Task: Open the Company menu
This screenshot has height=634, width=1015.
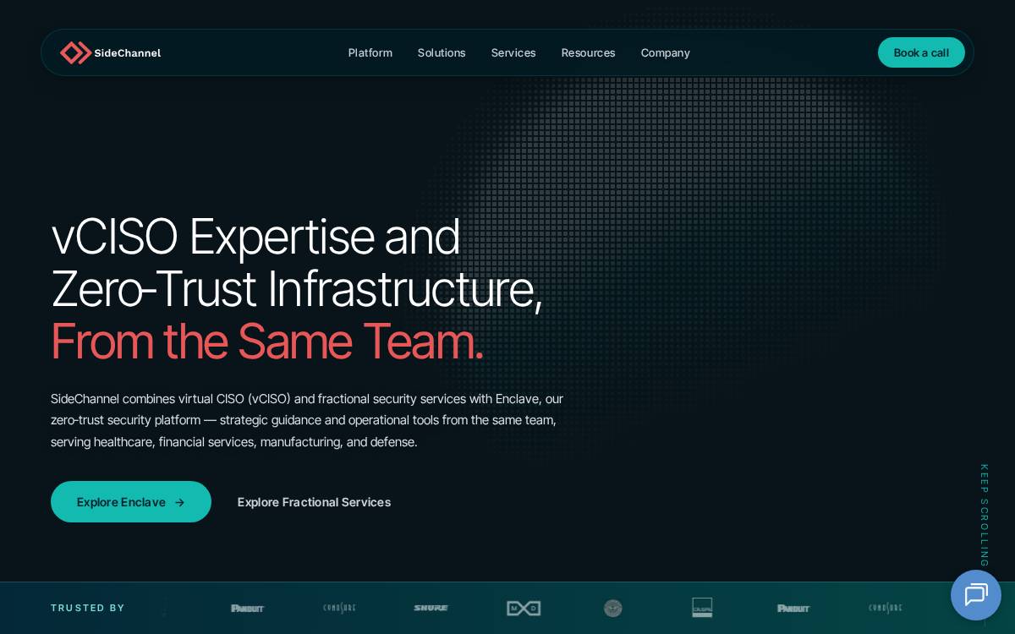Action: point(666,52)
